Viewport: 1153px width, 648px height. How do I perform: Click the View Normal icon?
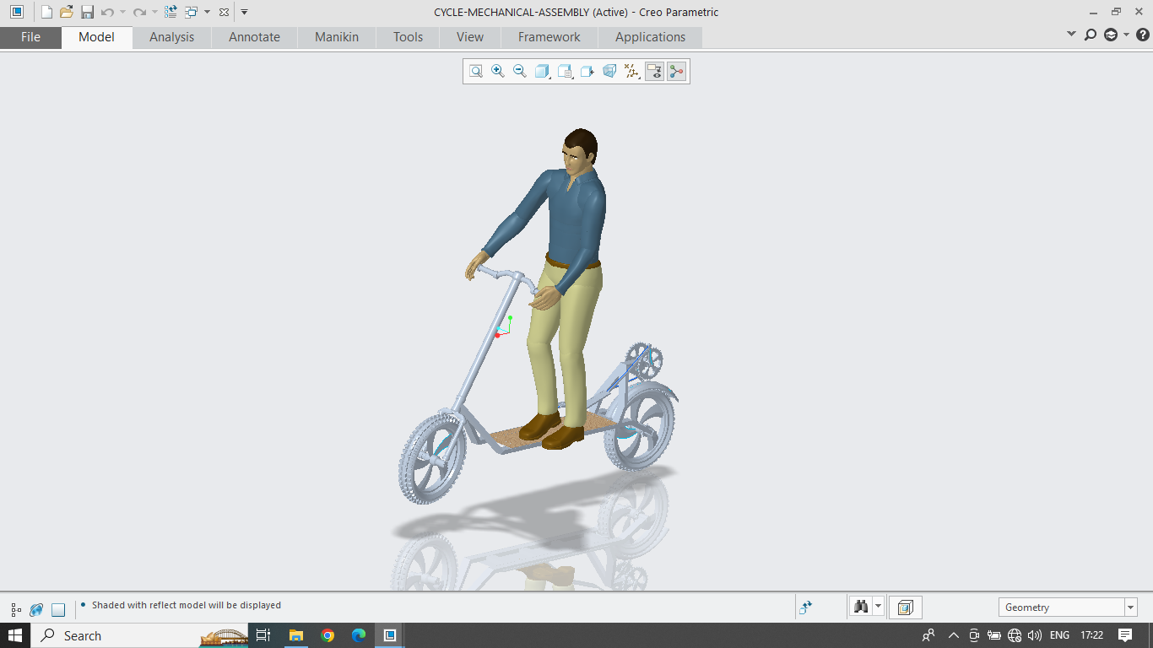(x=587, y=72)
